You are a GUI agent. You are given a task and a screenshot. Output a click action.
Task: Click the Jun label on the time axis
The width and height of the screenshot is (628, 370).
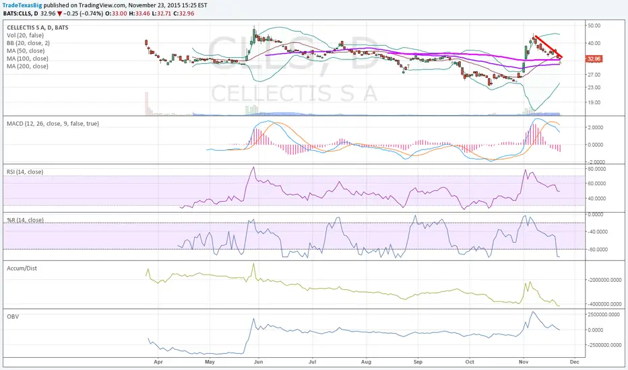pyautogui.click(x=258, y=362)
